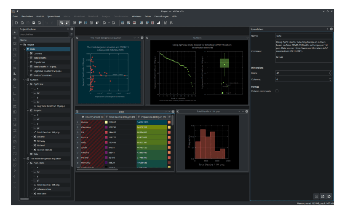Click the Print icon in the main toolbar
345x218 pixels.
pos(33,23)
